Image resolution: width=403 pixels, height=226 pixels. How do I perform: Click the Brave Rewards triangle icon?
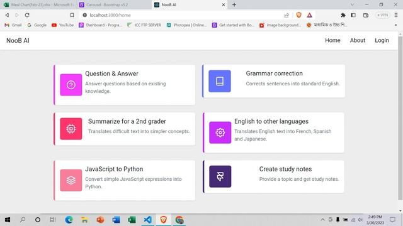click(x=309, y=15)
